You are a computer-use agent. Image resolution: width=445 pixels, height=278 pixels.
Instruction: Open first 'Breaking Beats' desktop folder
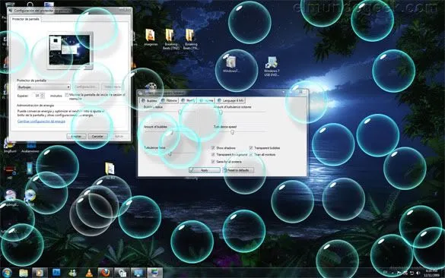(170, 39)
